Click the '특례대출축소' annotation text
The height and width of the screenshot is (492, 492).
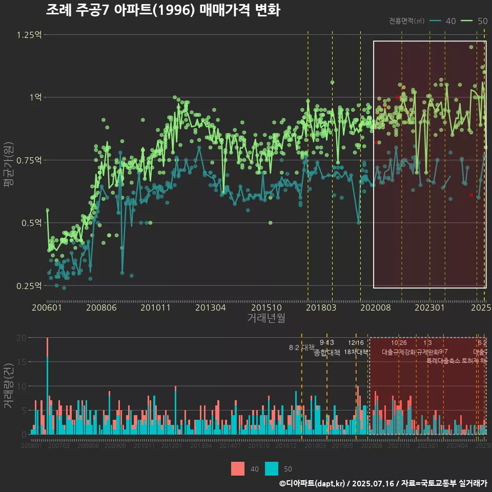coord(443,361)
